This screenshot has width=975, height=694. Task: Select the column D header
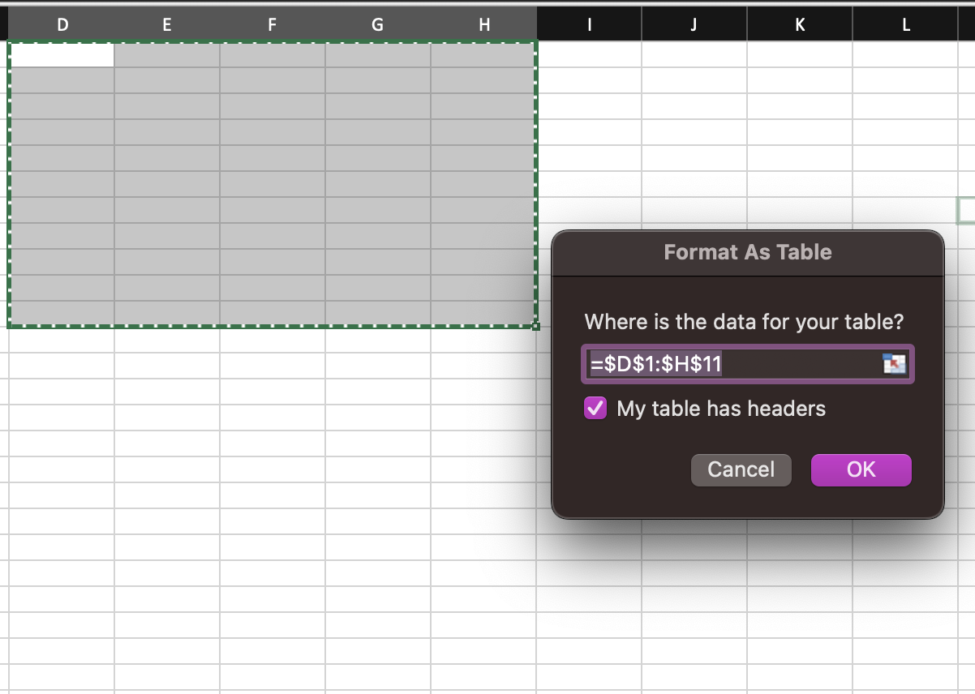(62, 25)
